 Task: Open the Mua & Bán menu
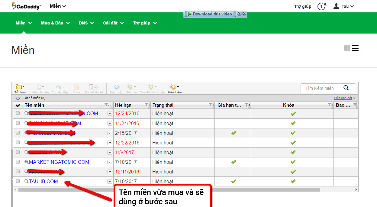(55, 23)
